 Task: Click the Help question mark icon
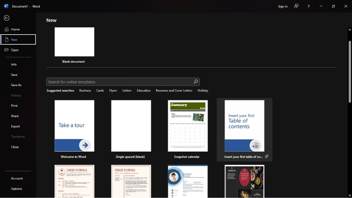[309, 6]
